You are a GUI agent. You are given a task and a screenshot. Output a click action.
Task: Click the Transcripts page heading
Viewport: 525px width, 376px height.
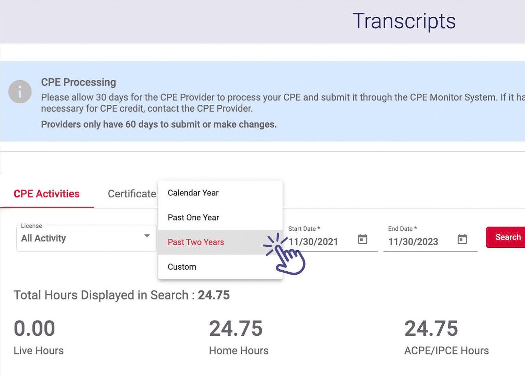[404, 21]
